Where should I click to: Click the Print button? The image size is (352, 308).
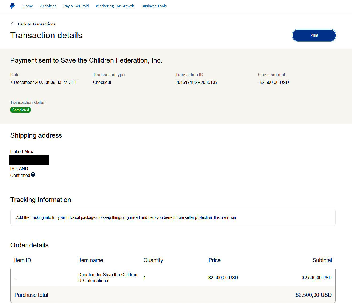314,35
